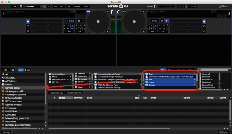Viewport: 232px width, 134px height.
Task: Jump deck 1 backward with left arrow
Action: click(x=69, y=31)
